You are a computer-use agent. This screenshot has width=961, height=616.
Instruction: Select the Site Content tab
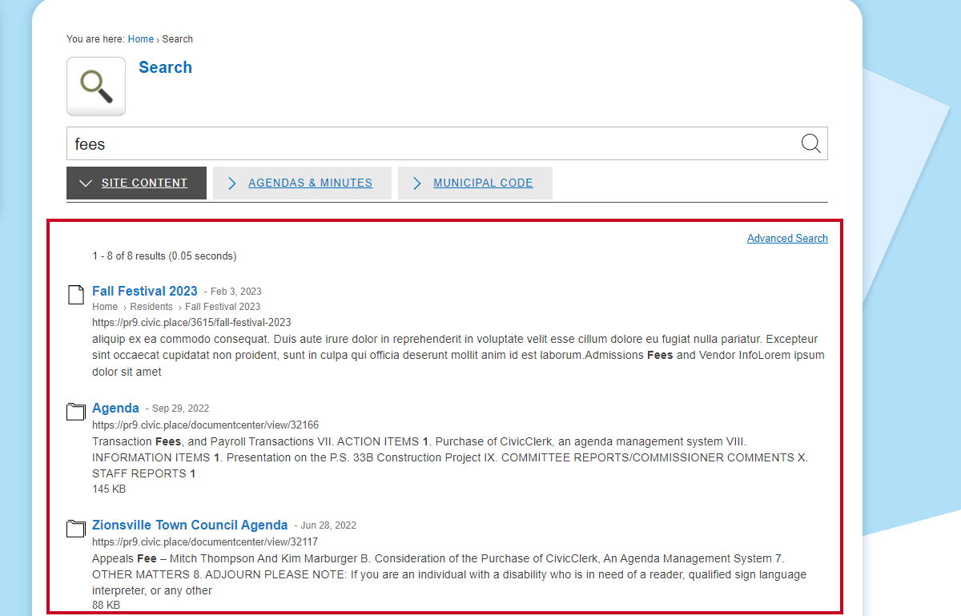pyautogui.click(x=136, y=183)
